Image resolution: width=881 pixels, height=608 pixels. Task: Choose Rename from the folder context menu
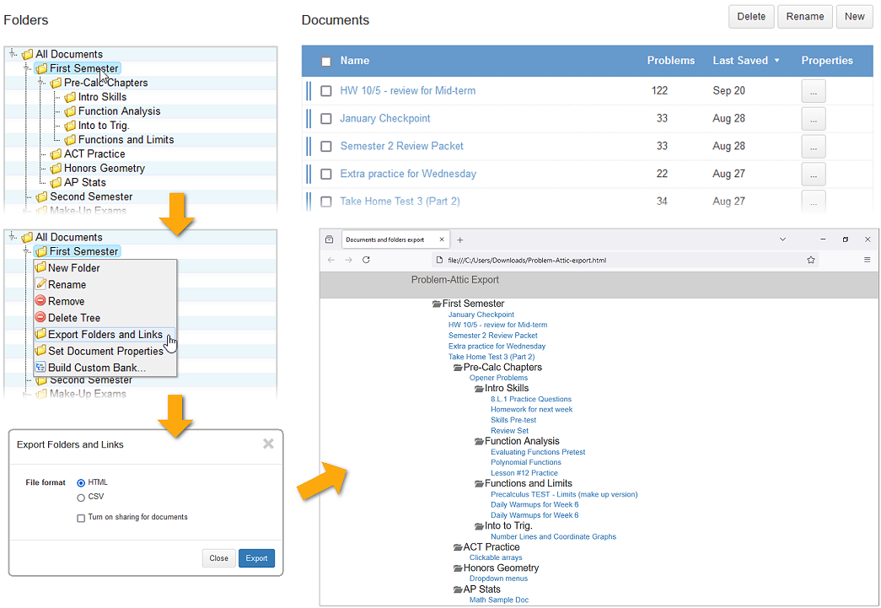pyautogui.click(x=105, y=285)
